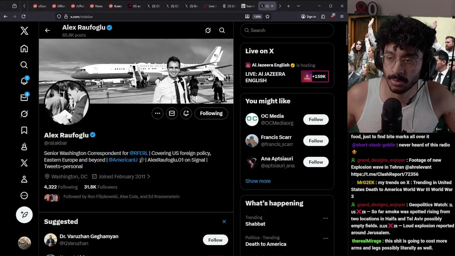Screen dimensions: 455x256
Task: Switch to the US an browser tab
Action: [134, 6]
